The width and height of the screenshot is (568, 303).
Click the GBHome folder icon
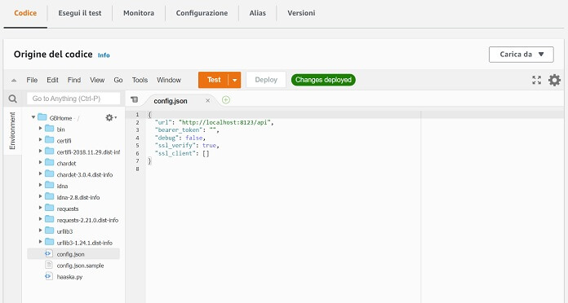point(42,117)
